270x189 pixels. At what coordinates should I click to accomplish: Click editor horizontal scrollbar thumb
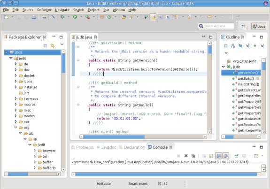[x=114, y=137]
